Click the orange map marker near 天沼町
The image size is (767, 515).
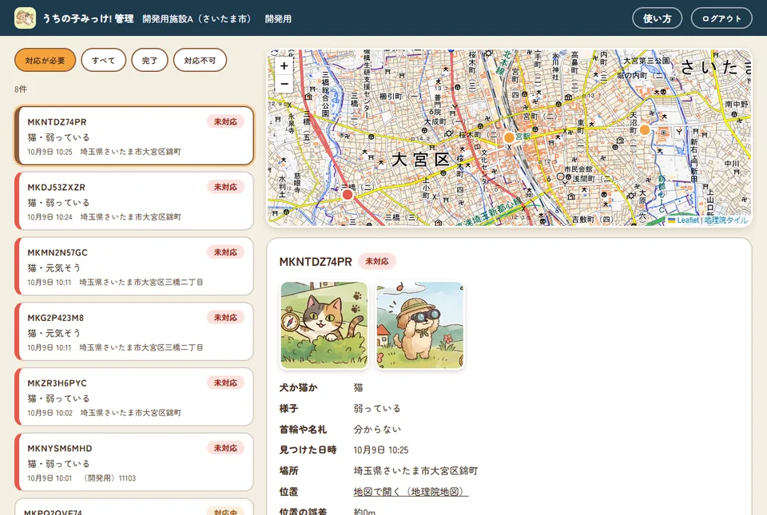(x=645, y=129)
